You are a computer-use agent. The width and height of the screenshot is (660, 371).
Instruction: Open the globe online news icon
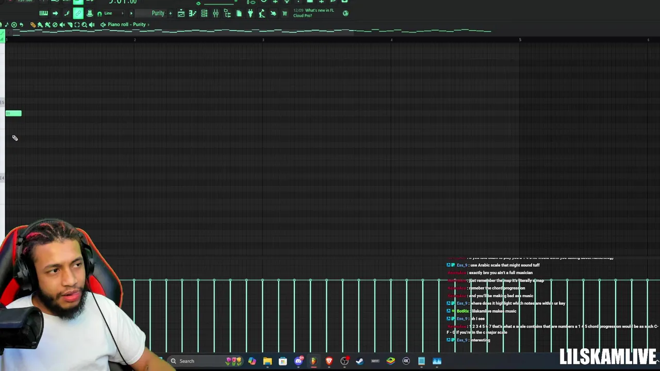(345, 13)
